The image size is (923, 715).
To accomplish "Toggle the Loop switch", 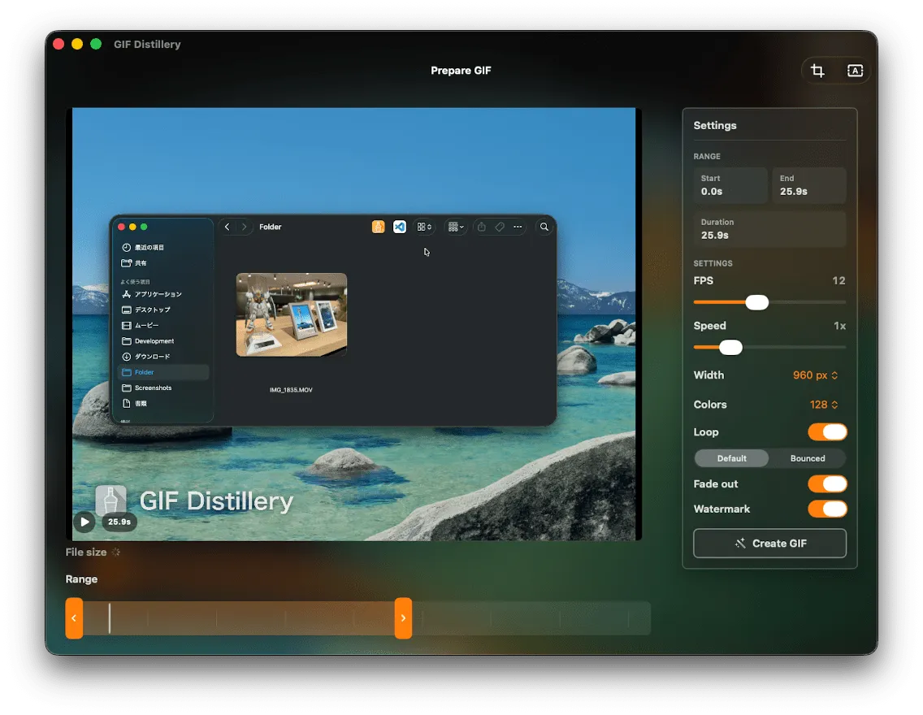I will pyautogui.click(x=827, y=432).
